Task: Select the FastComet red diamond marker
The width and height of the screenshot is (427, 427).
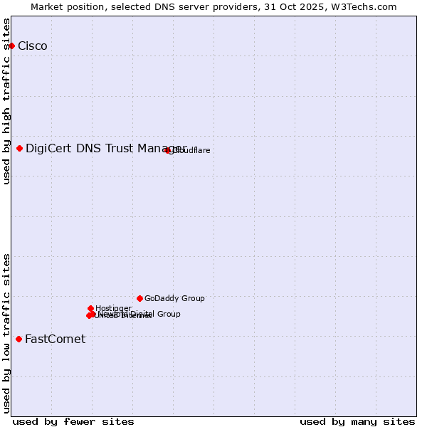Action: point(19,339)
